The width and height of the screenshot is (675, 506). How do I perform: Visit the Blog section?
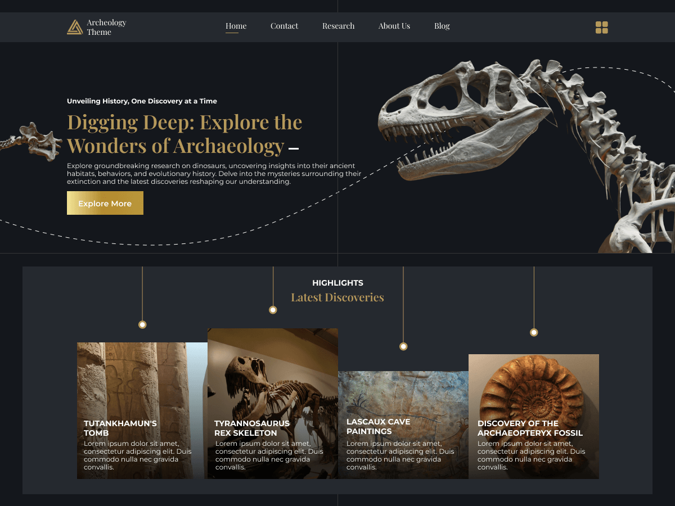tap(442, 26)
